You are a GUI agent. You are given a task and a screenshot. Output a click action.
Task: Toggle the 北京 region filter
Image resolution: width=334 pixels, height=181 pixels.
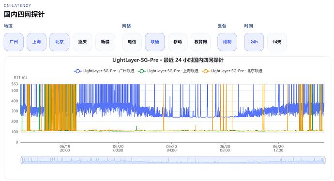(x=60, y=42)
